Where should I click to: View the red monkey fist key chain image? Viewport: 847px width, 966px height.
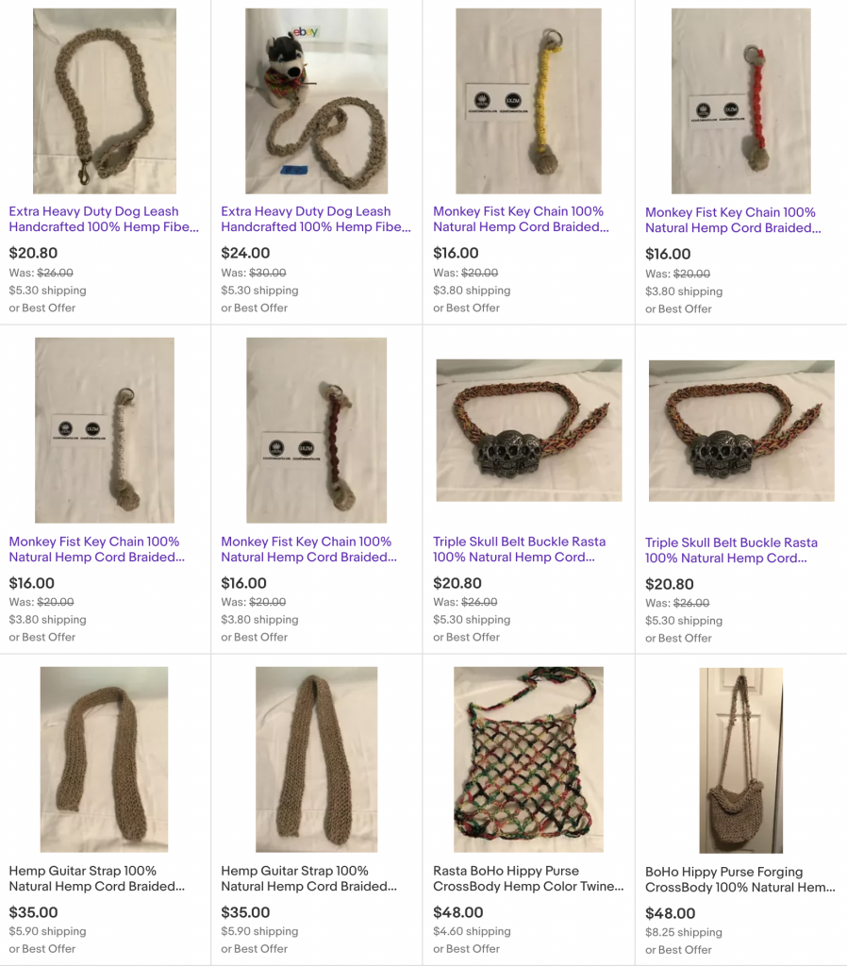point(741,101)
